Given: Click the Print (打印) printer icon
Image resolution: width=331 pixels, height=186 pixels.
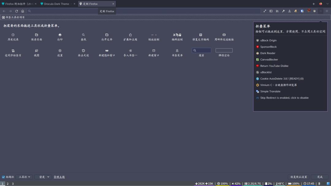Looking at the screenshot, I should point(60,35).
